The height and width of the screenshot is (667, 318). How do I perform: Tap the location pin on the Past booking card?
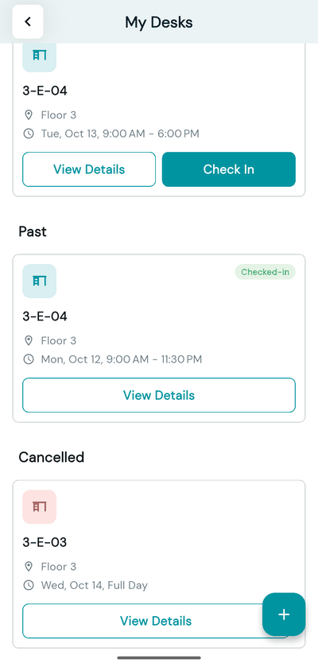[29, 340]
